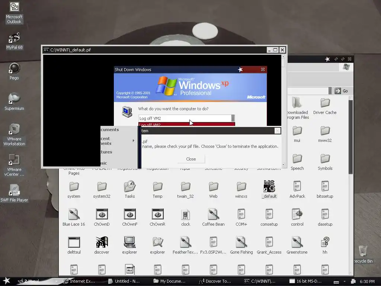Click the keyboard icon in system tray
The width and height of the screenshot is (381, 286).
[336, 282]
